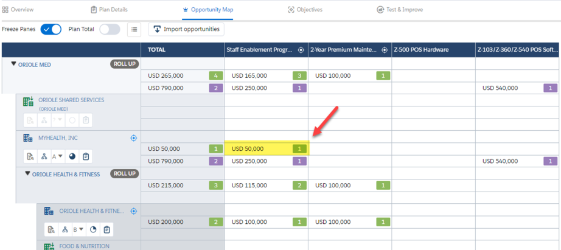Switch to the Overview tab
The height and width of the screenshot is (250, 561).
click(18, 10)
